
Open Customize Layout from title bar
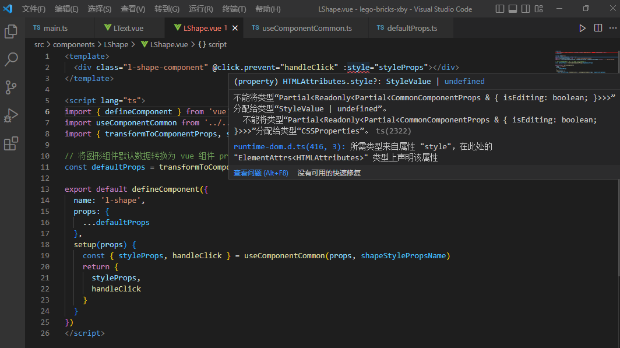coord(538,9)
